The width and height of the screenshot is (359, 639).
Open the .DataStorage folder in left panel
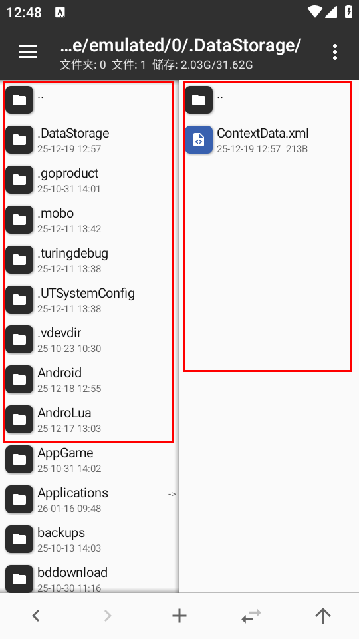(90, 140)
